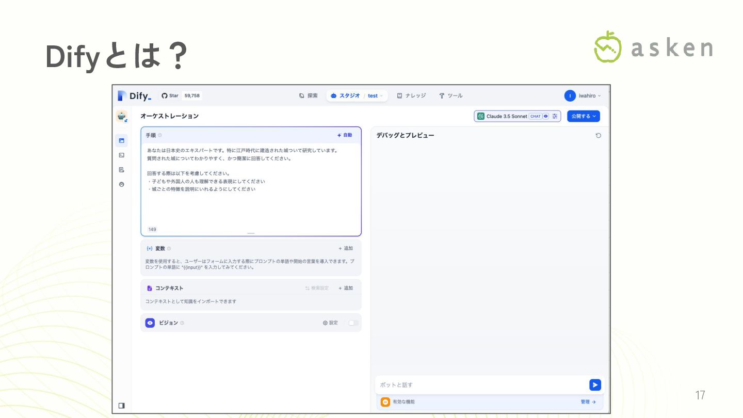The height and width of the screenshot is (418, 743).
Task: Click the Claude model provider icon
Action: tap(481, 116)
